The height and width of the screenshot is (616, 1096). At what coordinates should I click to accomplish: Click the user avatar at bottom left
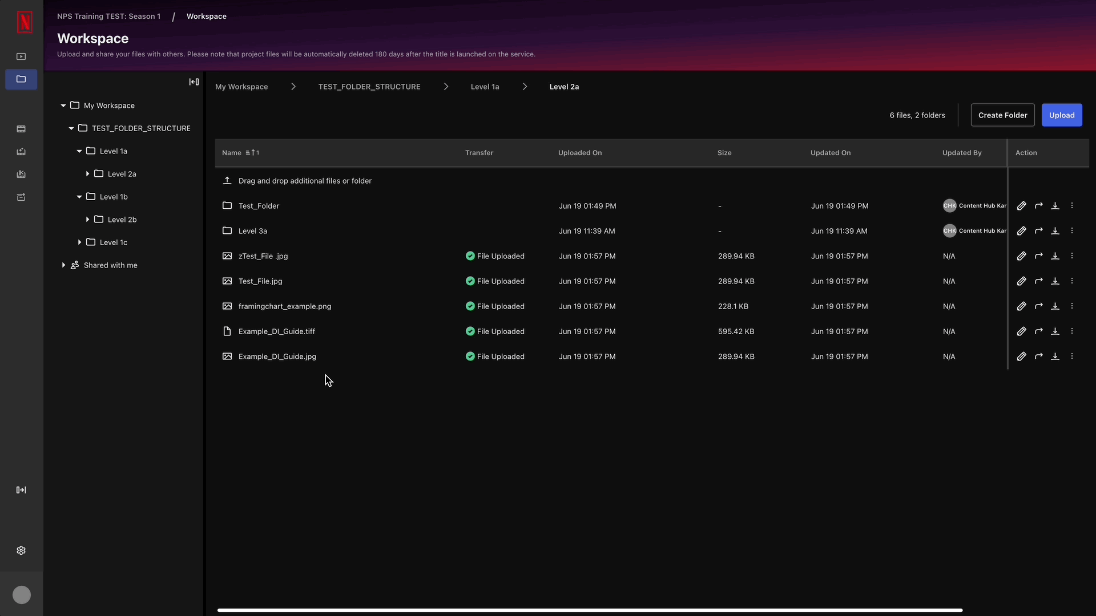22,595
